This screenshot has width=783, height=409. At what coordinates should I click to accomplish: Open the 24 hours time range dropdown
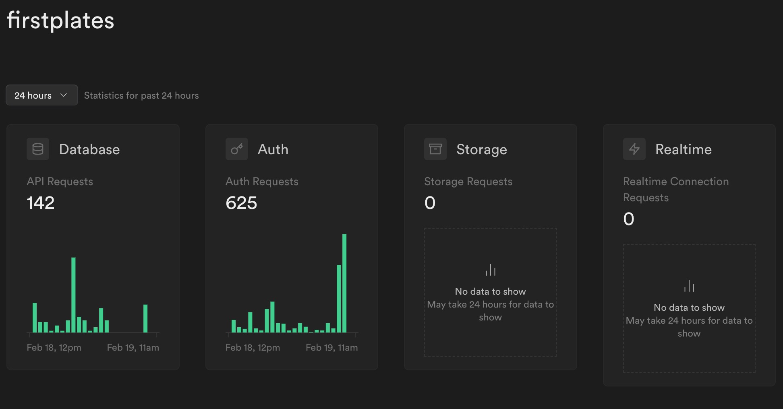click(42, 95)
